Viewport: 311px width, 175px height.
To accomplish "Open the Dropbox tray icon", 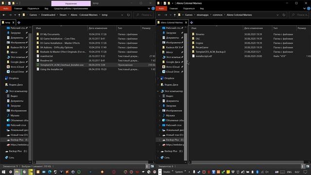I will [233, 172].
